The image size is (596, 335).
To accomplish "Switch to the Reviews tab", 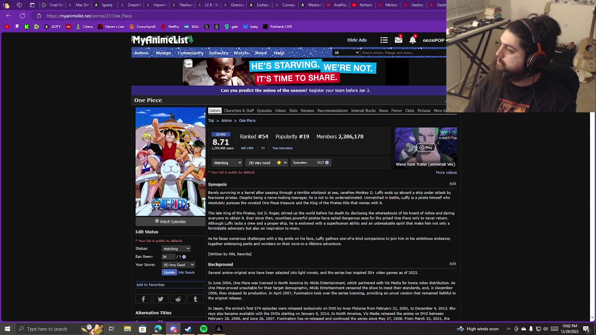I will coord(307,111).
